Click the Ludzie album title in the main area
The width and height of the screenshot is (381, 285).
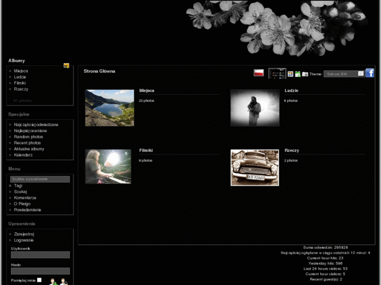(291, 90)
